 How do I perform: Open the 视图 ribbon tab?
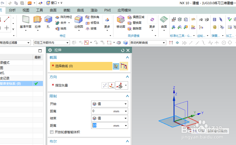pos(26,10)
